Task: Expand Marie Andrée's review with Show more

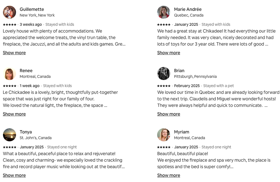Action: coord(169,53)
